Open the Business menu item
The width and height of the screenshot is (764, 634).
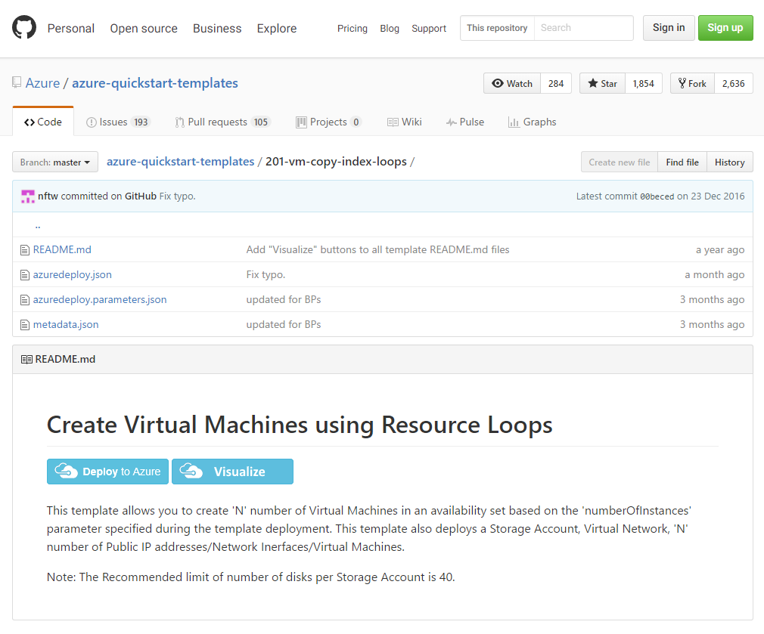pyautogui.click(x=217, y=28)
